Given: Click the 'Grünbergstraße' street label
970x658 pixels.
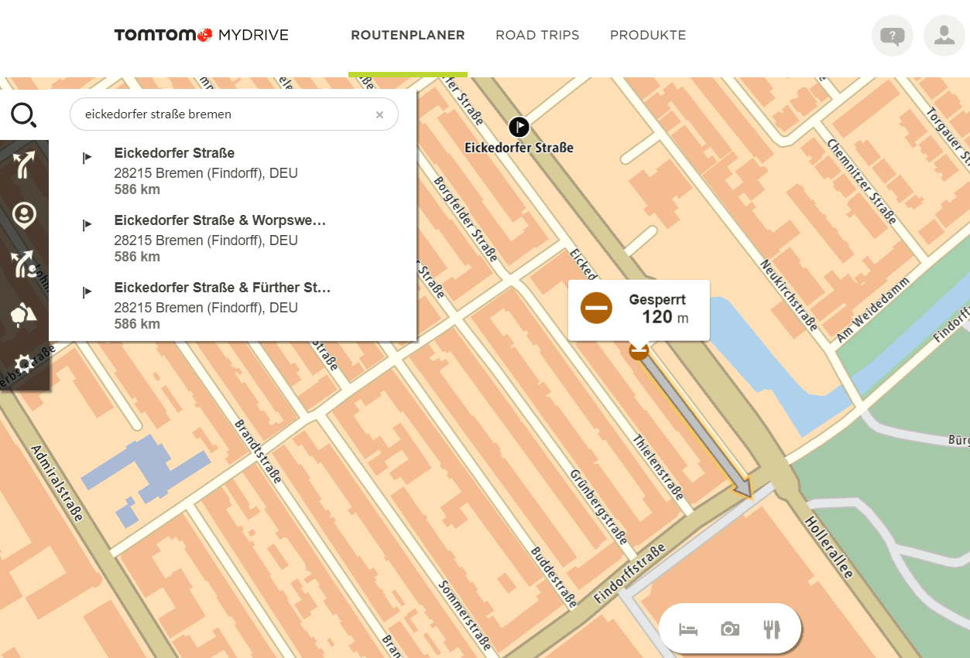Looking at the screenshot, I should tap(597, 506).
